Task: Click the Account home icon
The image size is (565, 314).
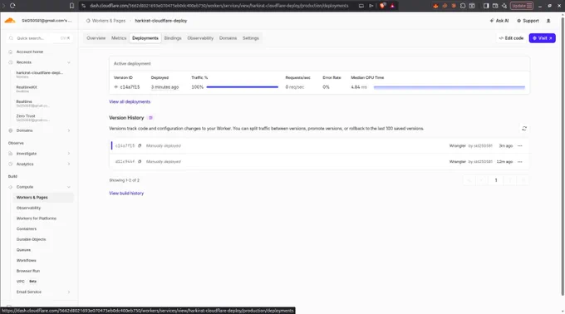Action: point(11,52)
